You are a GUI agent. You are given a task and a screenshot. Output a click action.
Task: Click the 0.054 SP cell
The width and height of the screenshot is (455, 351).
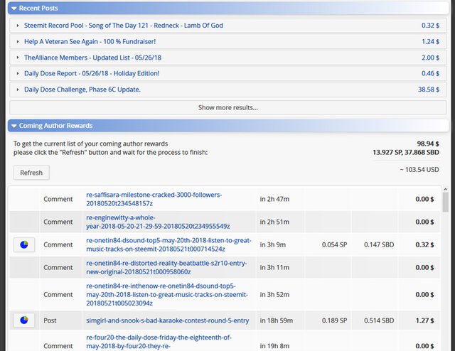point(334,245)
